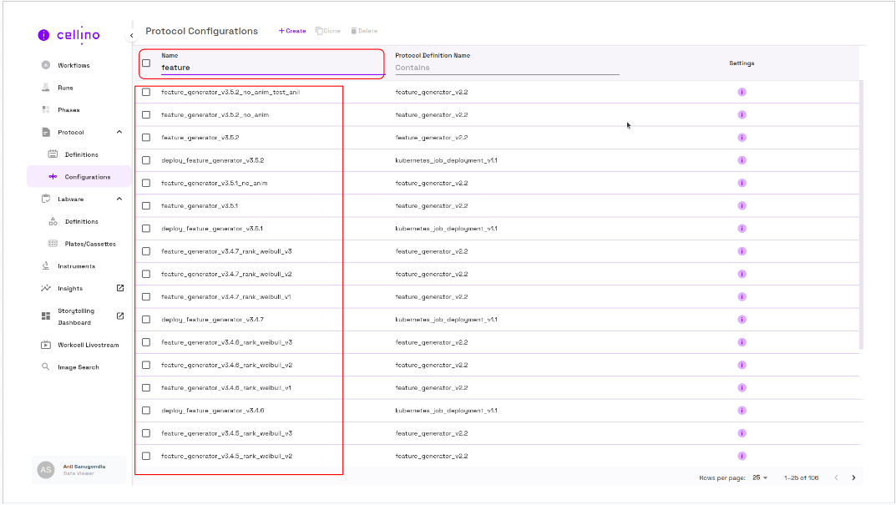This screenshot has width=896, height=505.
Task: Collapse the Labware sidebar section
Action: click(x=119, y=199)
